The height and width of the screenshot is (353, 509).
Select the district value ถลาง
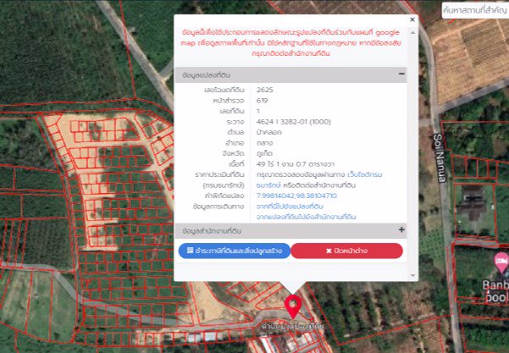[x=264, y=143]
